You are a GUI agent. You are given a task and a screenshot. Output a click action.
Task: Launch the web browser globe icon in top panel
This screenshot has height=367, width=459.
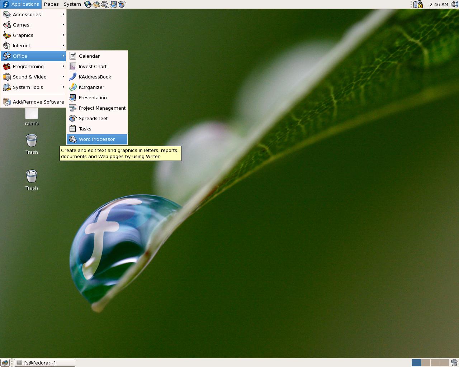click(88, 4)
